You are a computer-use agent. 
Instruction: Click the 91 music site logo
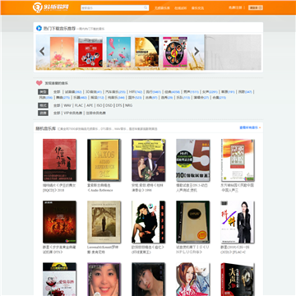50,7
